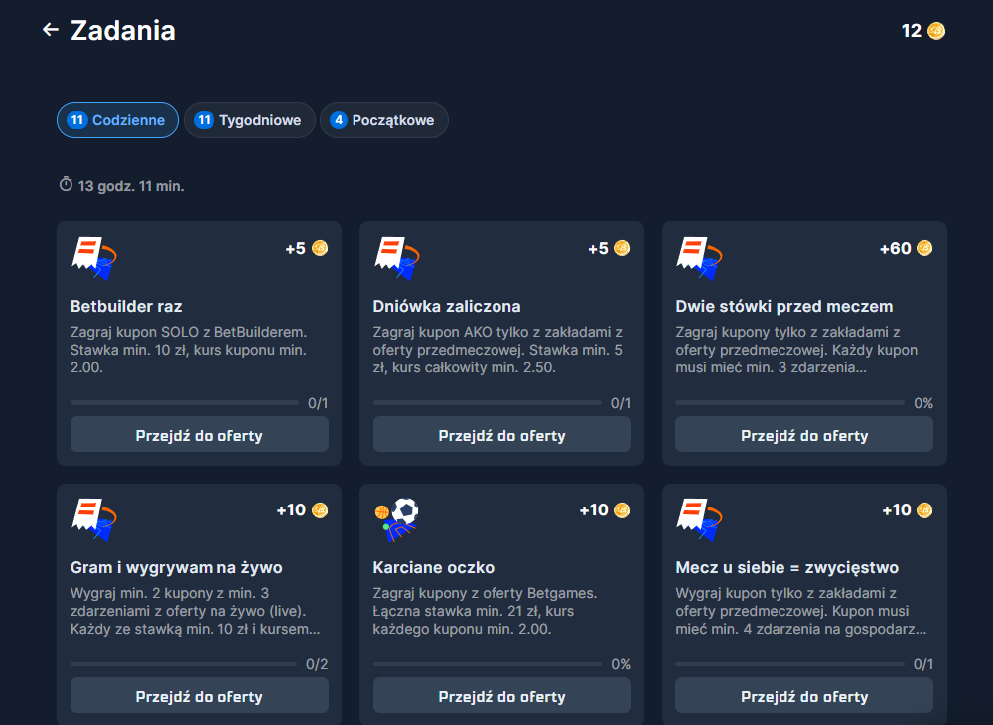Click the +60 coin reward icon
993x725 pixels.
[x=924, y=248]
